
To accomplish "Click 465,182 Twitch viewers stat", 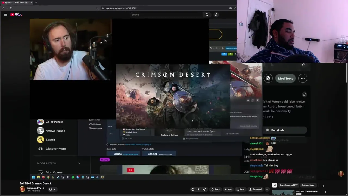I will pos(153,154).
